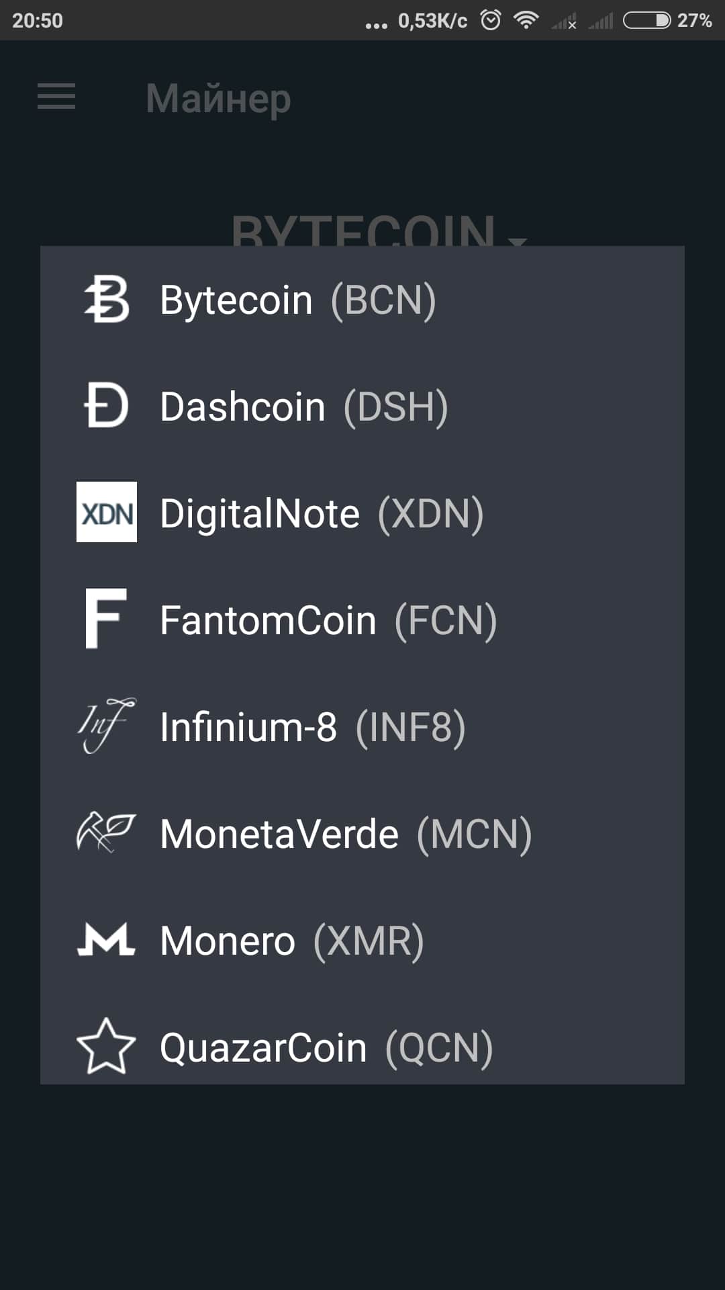Tap the Bytecoin B logo icon
The width and height of the screenshot is (725, 1290).
106,300
